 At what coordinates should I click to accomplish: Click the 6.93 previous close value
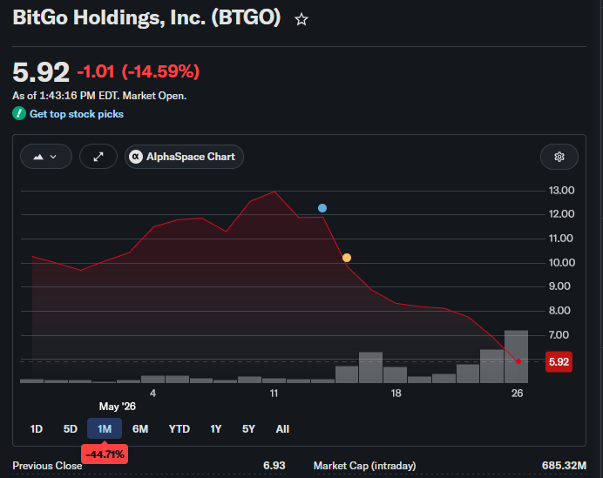coord(274,466)
